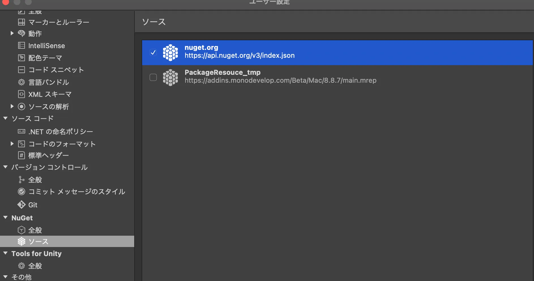Expand the 動作 settings section

click(12, 33)
